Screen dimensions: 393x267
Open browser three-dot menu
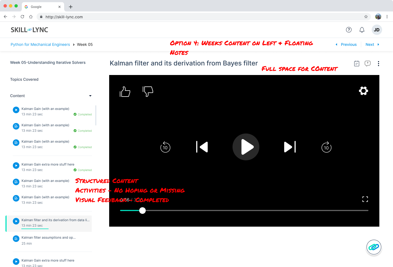click(387, 17)
